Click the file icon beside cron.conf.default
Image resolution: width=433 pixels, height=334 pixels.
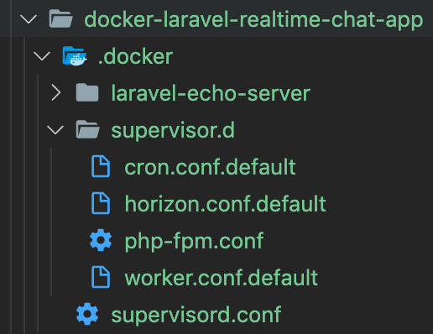(101, 166)
